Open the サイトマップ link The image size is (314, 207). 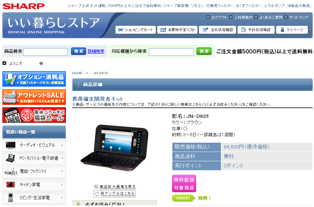[x=298, y=18]
